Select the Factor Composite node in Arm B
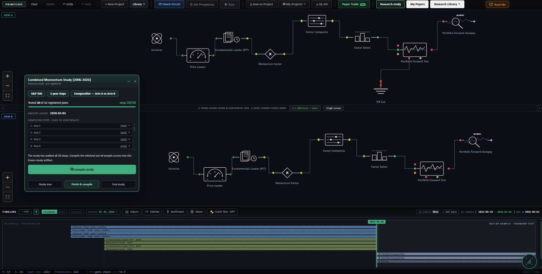 334,140
